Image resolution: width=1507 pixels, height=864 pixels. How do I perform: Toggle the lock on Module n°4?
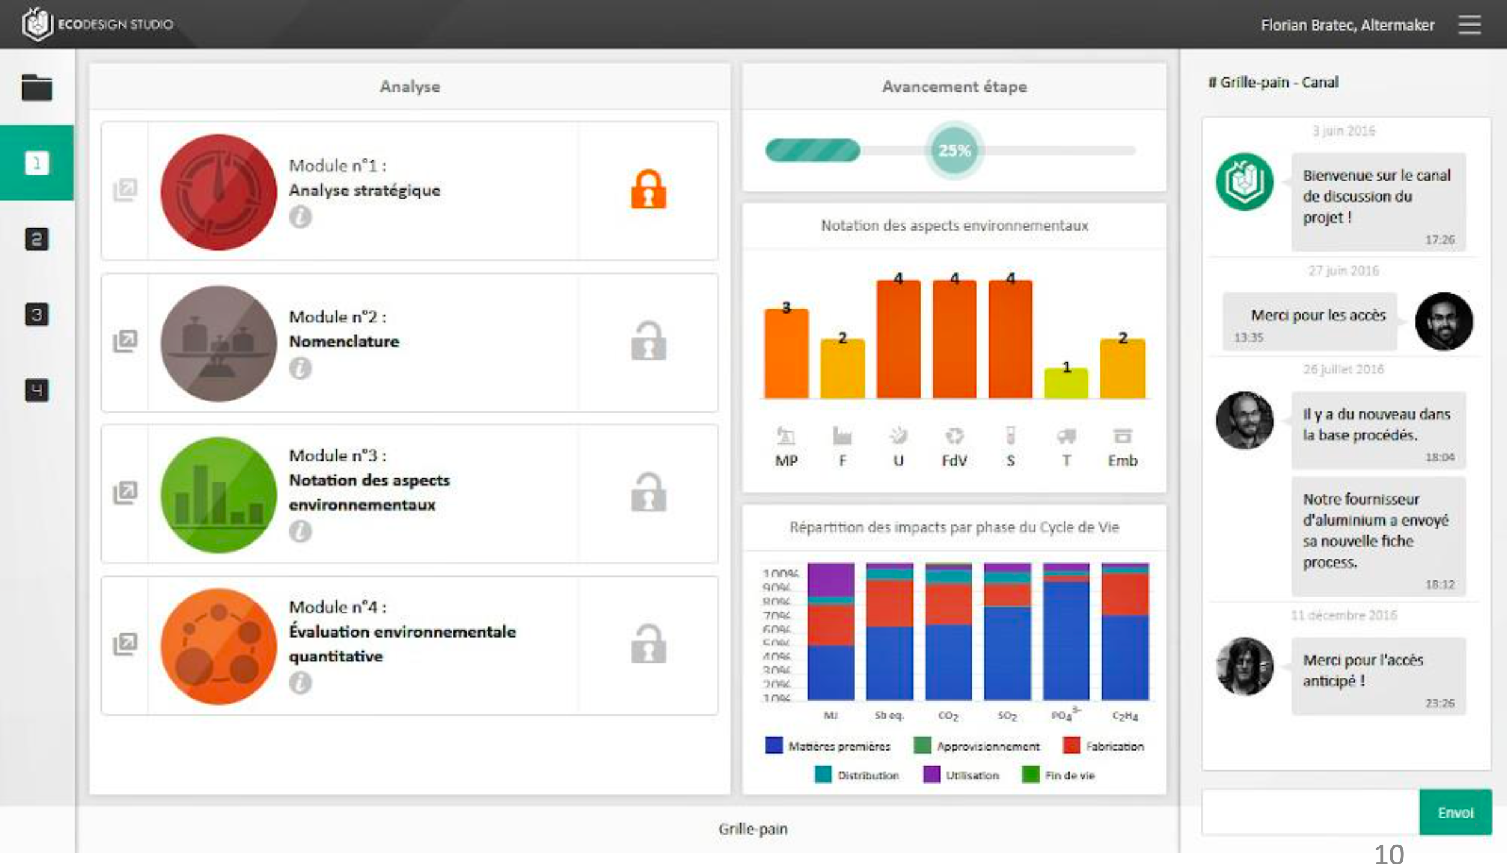click(648, 645)
